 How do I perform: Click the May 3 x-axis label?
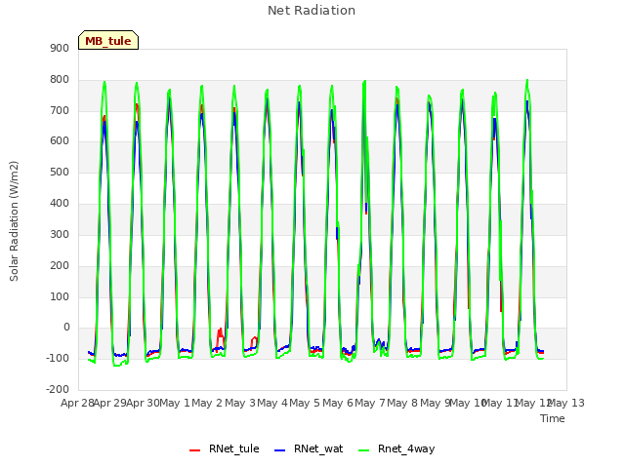pos(240,403)
